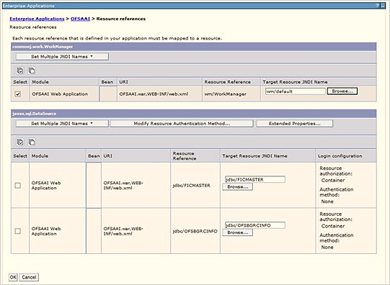Click the Login configuration column header
The height and width of the screenshot is (285, 390).
pyautogui.click(x=340, y=156)
